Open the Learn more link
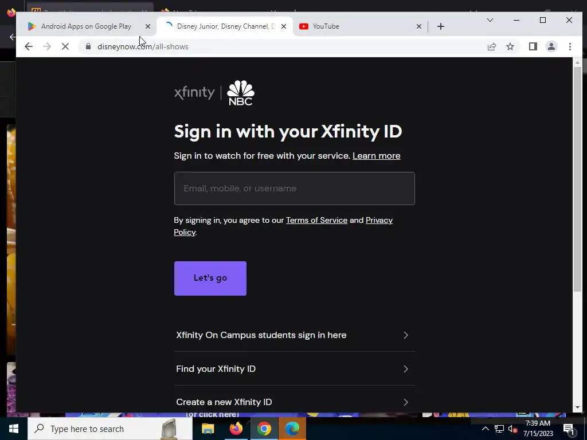Image resolution: width=587 pixels, height=440 pixels. (x=376, y=156)
